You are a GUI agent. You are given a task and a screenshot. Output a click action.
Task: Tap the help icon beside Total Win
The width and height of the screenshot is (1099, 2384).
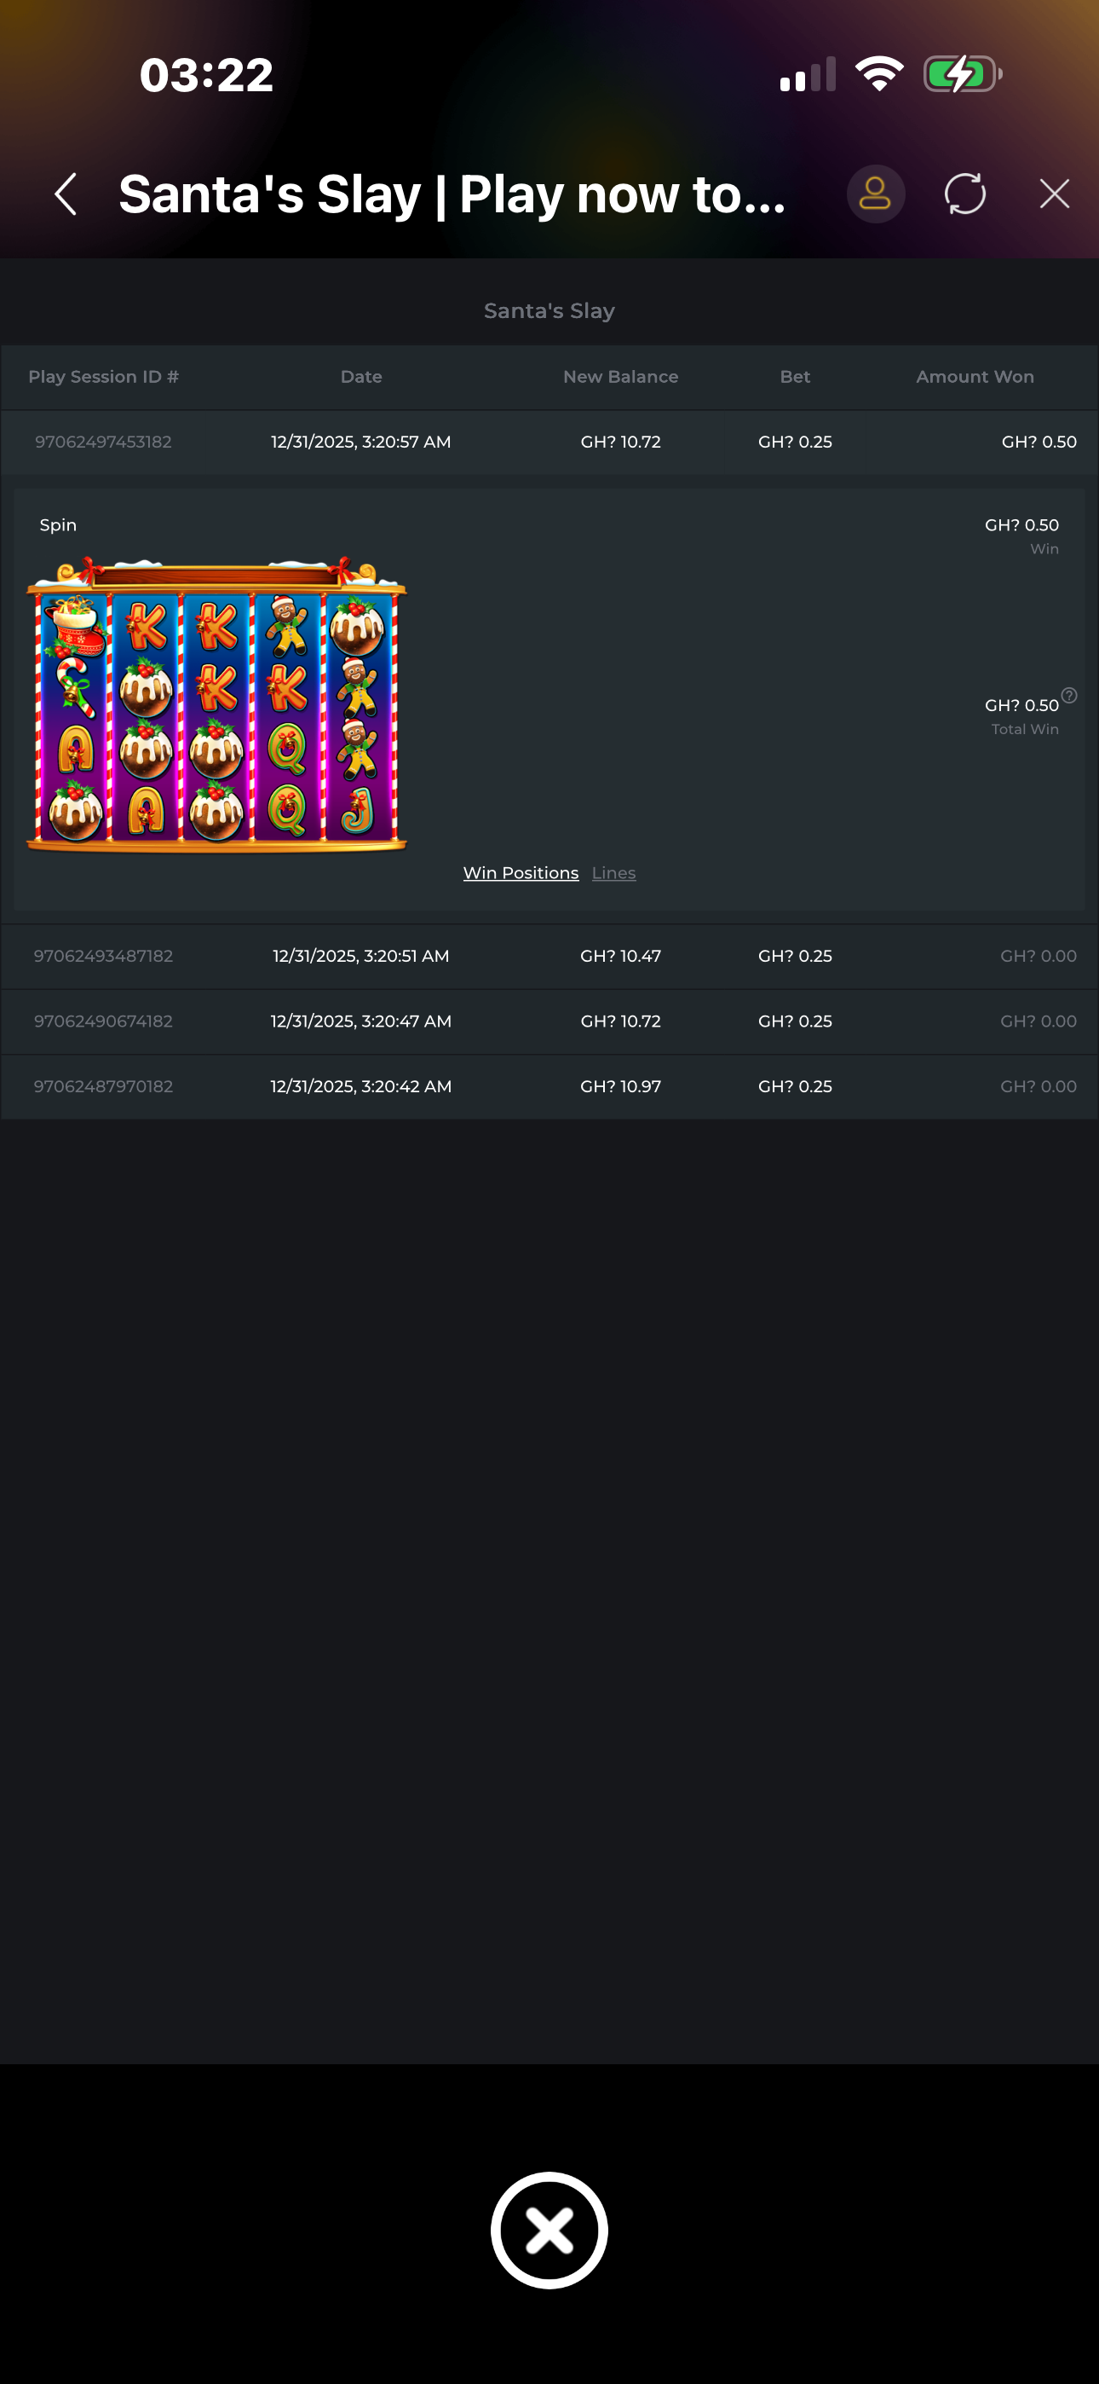click(1069, 695)
